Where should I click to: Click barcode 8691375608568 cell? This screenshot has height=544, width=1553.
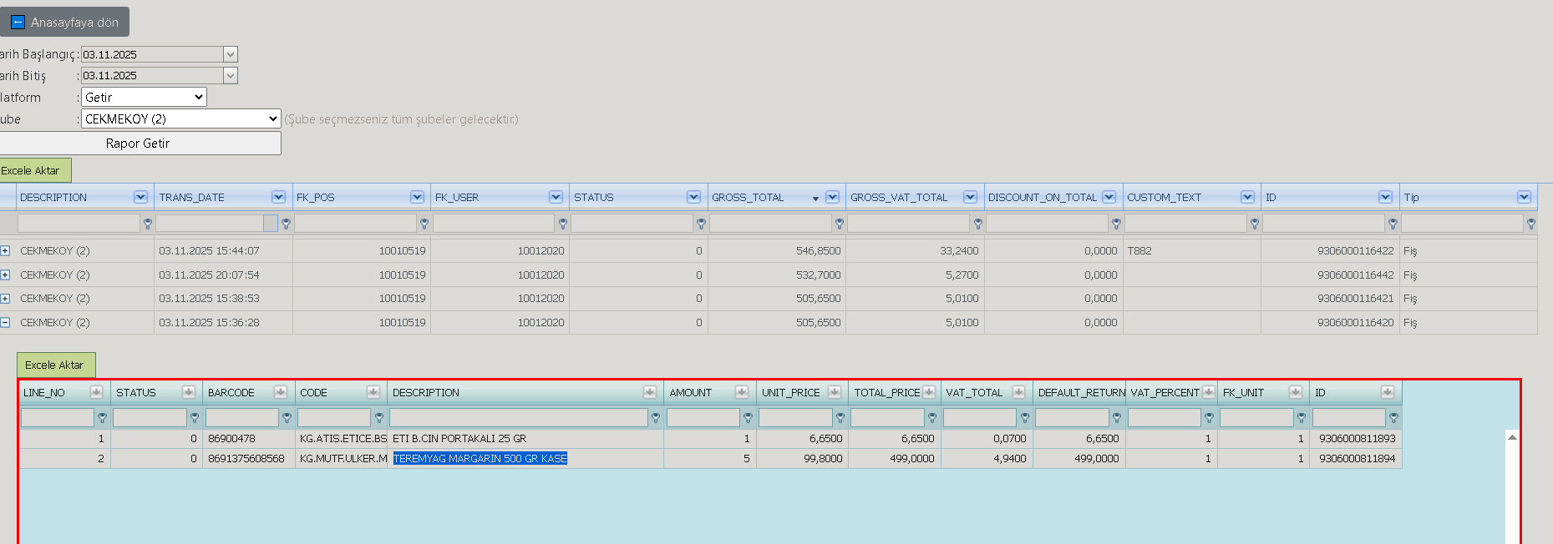249,458
